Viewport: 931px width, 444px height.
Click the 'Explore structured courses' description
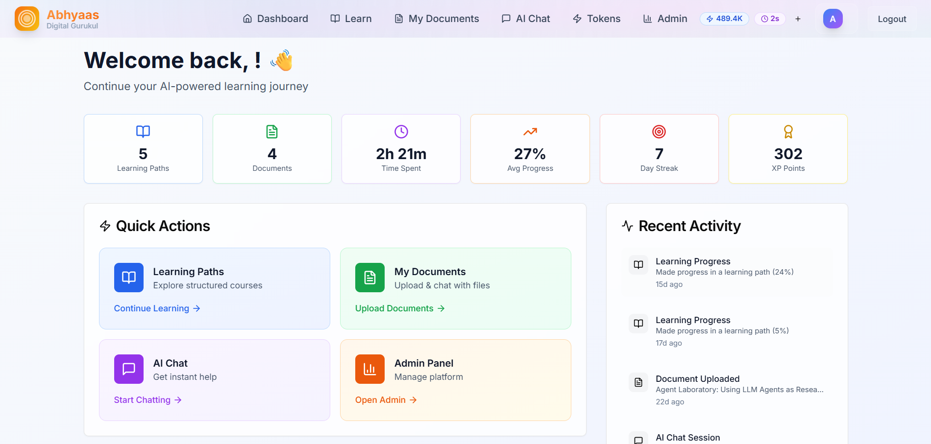tap(208, 285)
